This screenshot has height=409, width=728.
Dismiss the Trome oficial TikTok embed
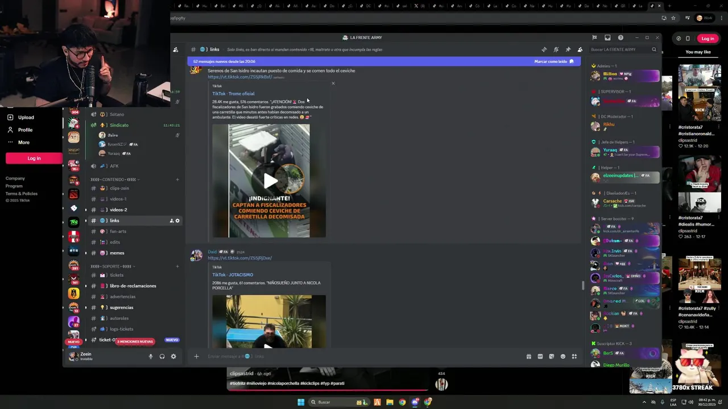pos(333,84)
